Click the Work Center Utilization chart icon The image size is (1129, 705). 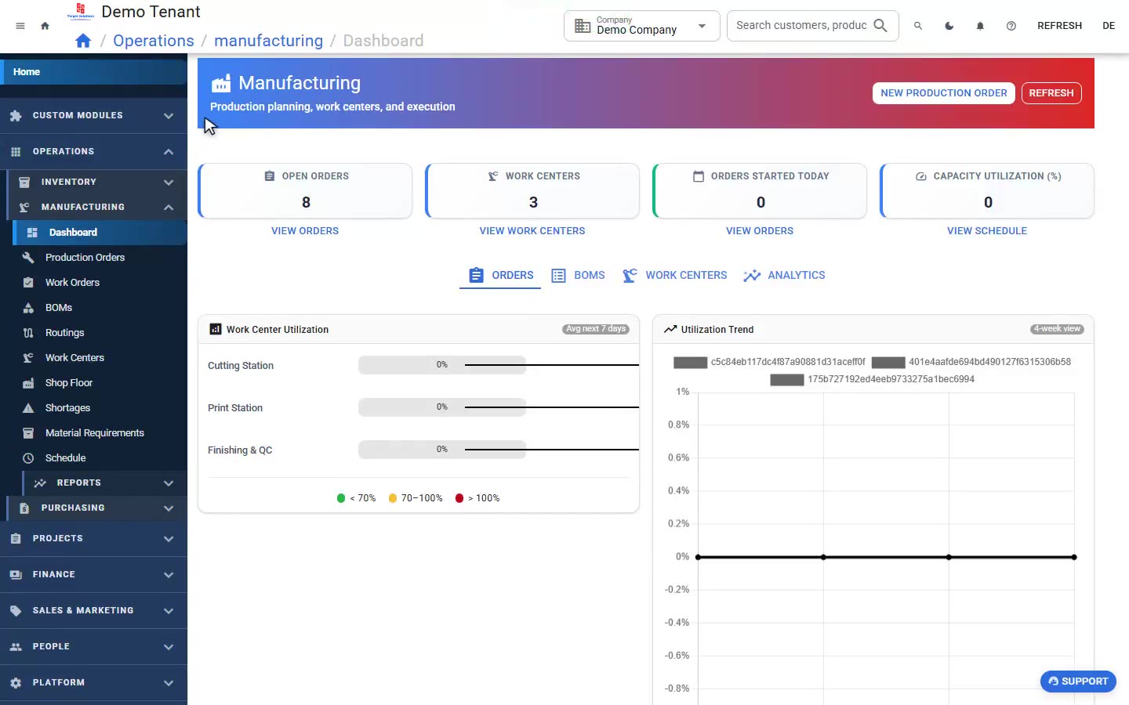tap(216, 329)
